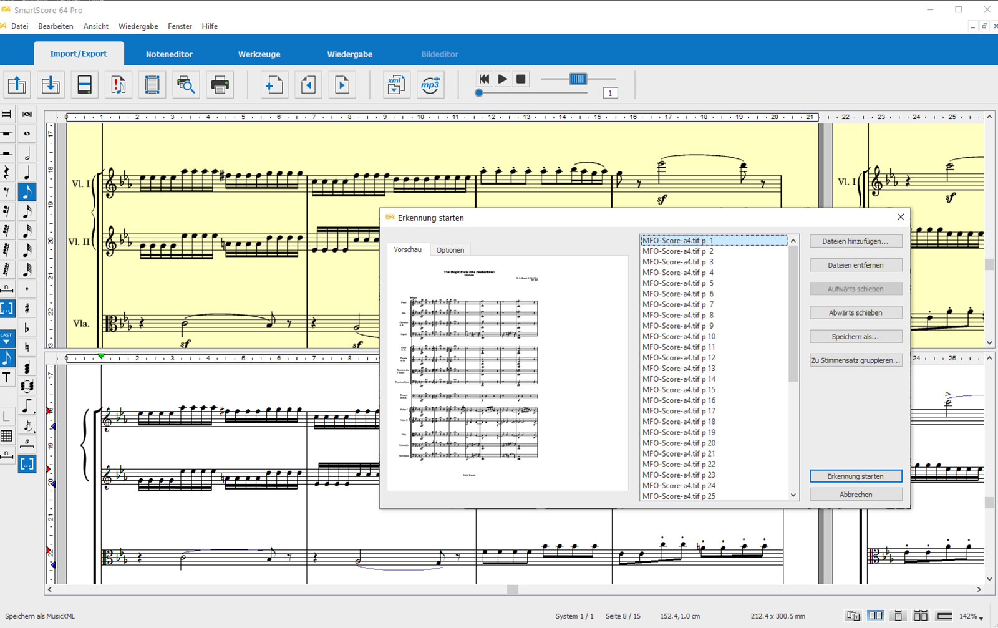Select the triplet bracket tool
This screenshot has width=998, height=628.
[x=27, y=443]
